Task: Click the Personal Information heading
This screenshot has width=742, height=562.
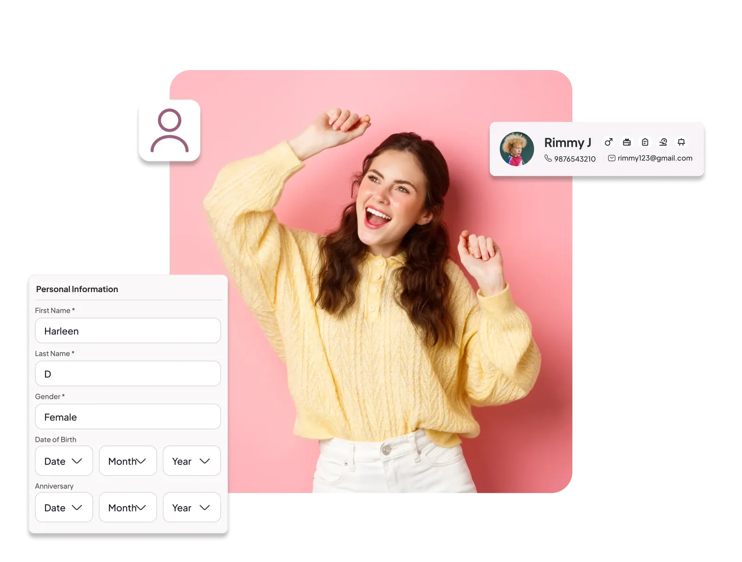Action: 77,289
